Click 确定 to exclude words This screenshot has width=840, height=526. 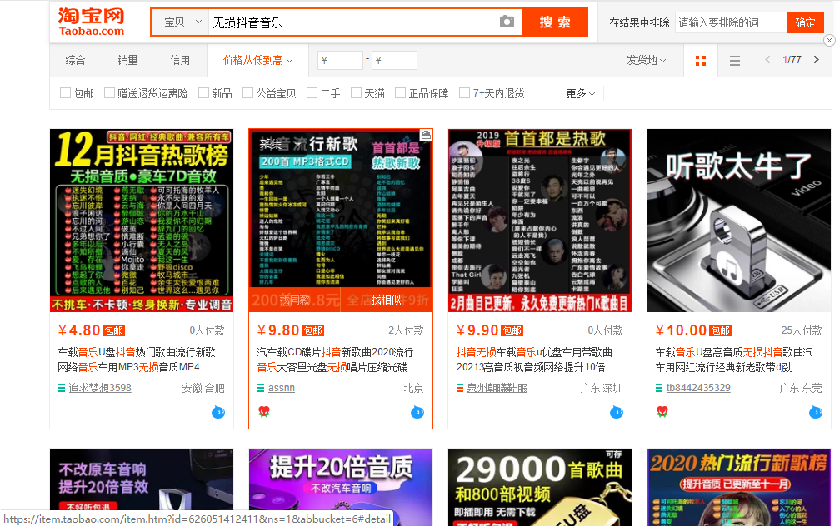point(805,22)
